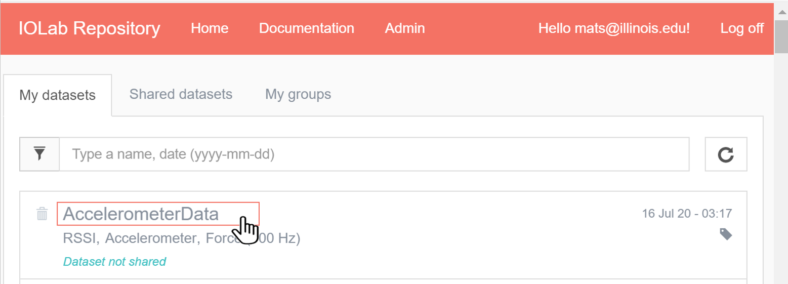This screenshot has width=788, height=284.
Task: Click the Dataset not shared status text
Action: [114, 262]
